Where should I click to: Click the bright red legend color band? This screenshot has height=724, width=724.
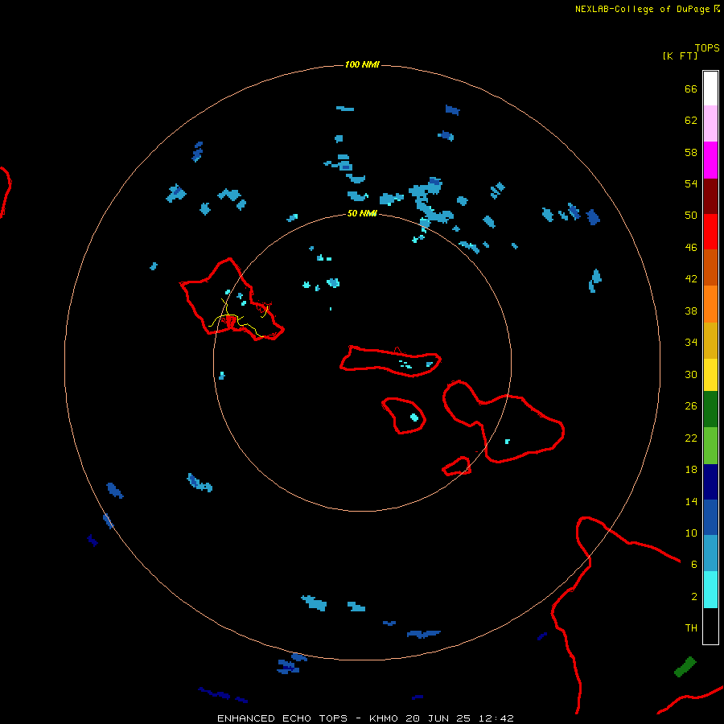(x=710, y=232)
